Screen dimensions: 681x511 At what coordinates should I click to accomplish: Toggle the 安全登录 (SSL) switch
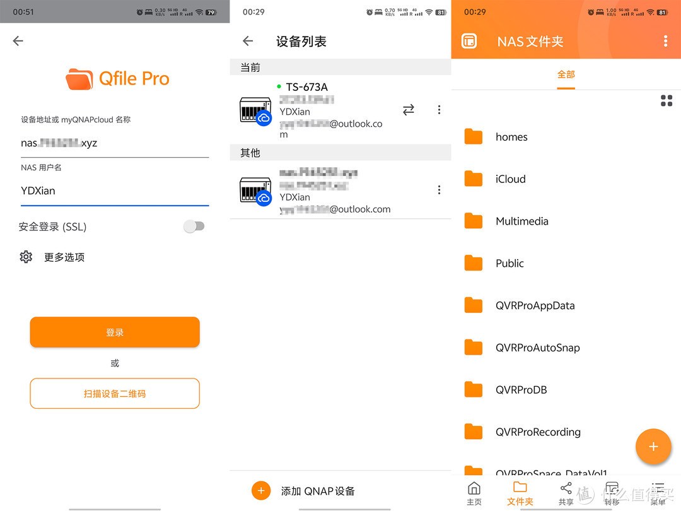click(x=194, y=226)
